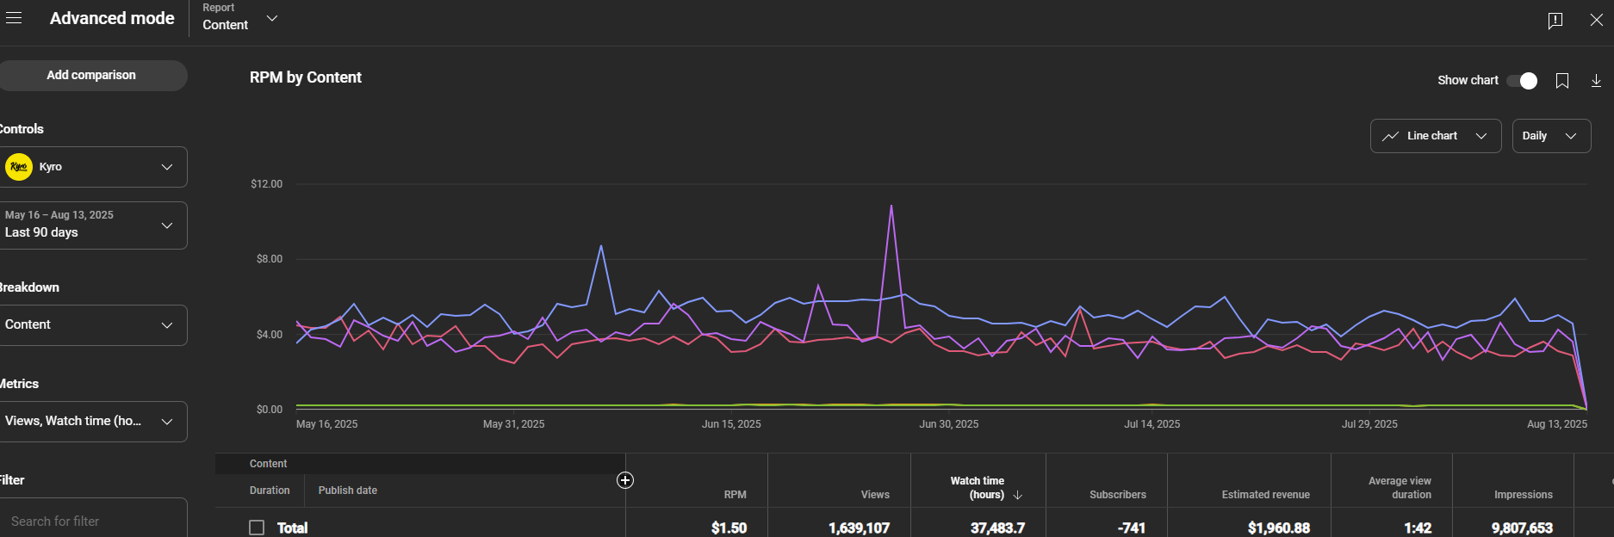Image resolution: width=1614 pixels, height=537 pixels.
Task: Click the purple line's highest peak
Action: tap(891, 207)
